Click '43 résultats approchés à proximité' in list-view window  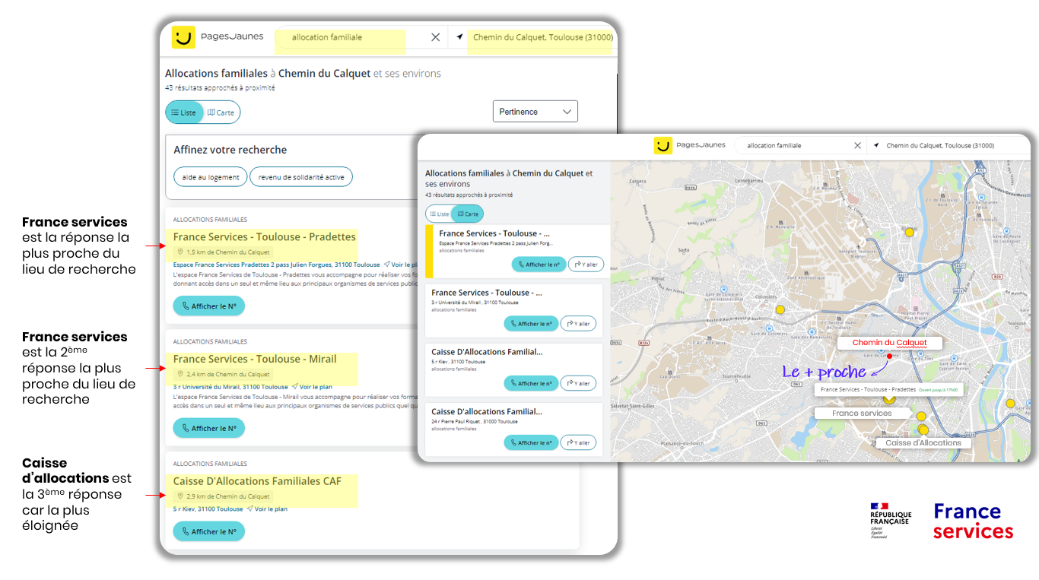(x=220, y=88)
